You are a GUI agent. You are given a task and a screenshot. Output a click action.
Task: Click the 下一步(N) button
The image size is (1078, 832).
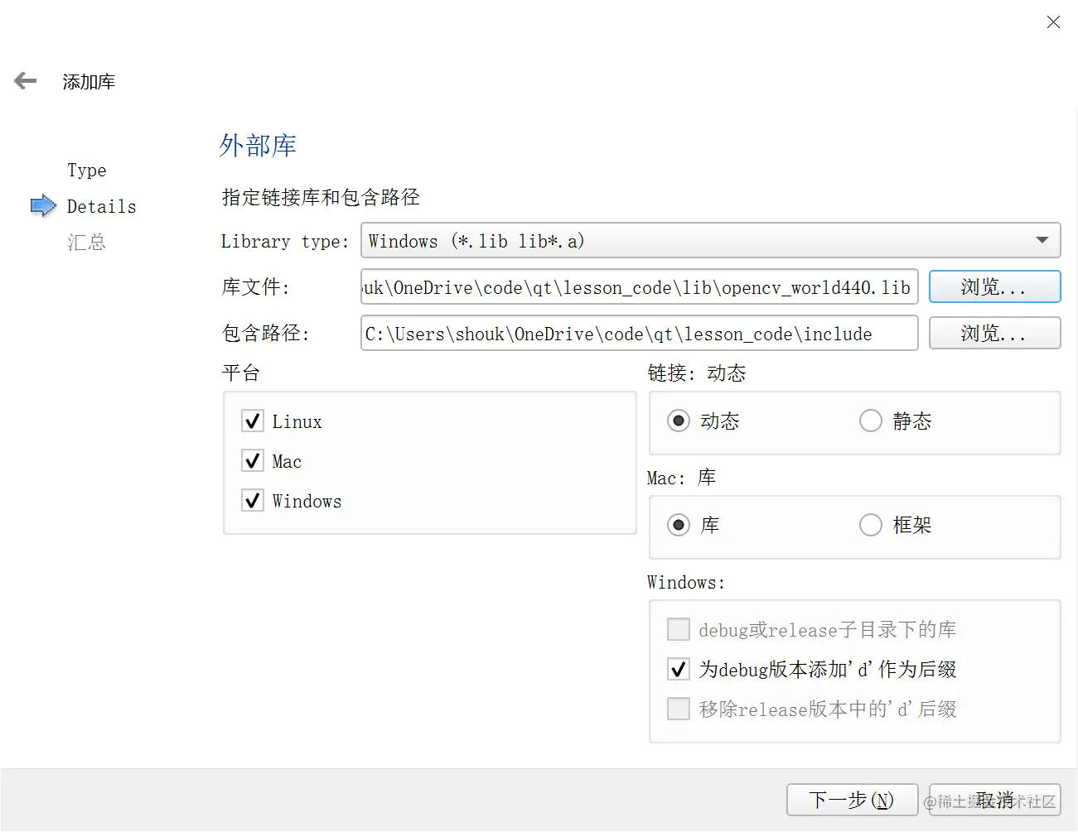(852, 801)
